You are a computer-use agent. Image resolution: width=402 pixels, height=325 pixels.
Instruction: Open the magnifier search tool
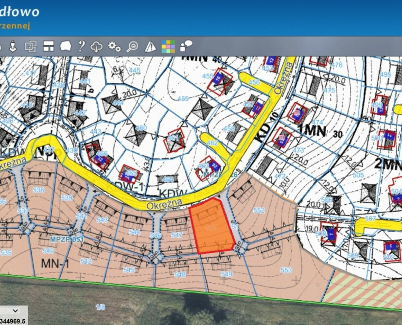coord(132,47)
